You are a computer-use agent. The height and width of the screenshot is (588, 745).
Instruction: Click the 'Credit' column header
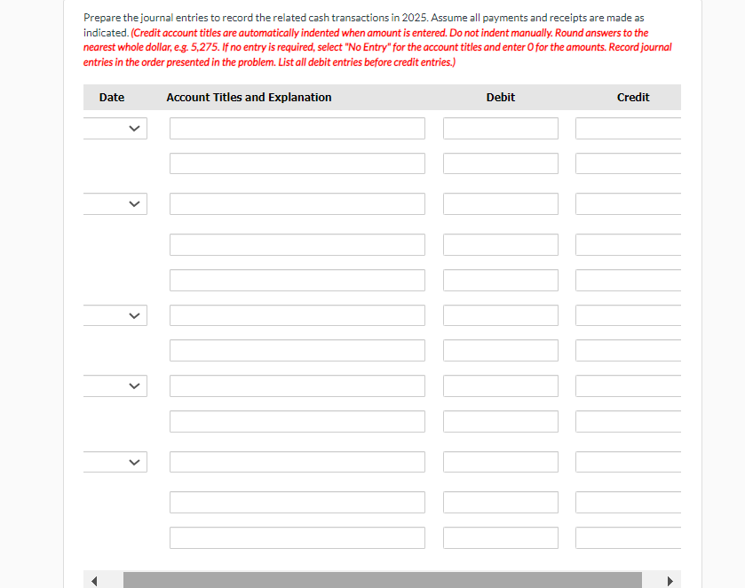click(633, 98)
